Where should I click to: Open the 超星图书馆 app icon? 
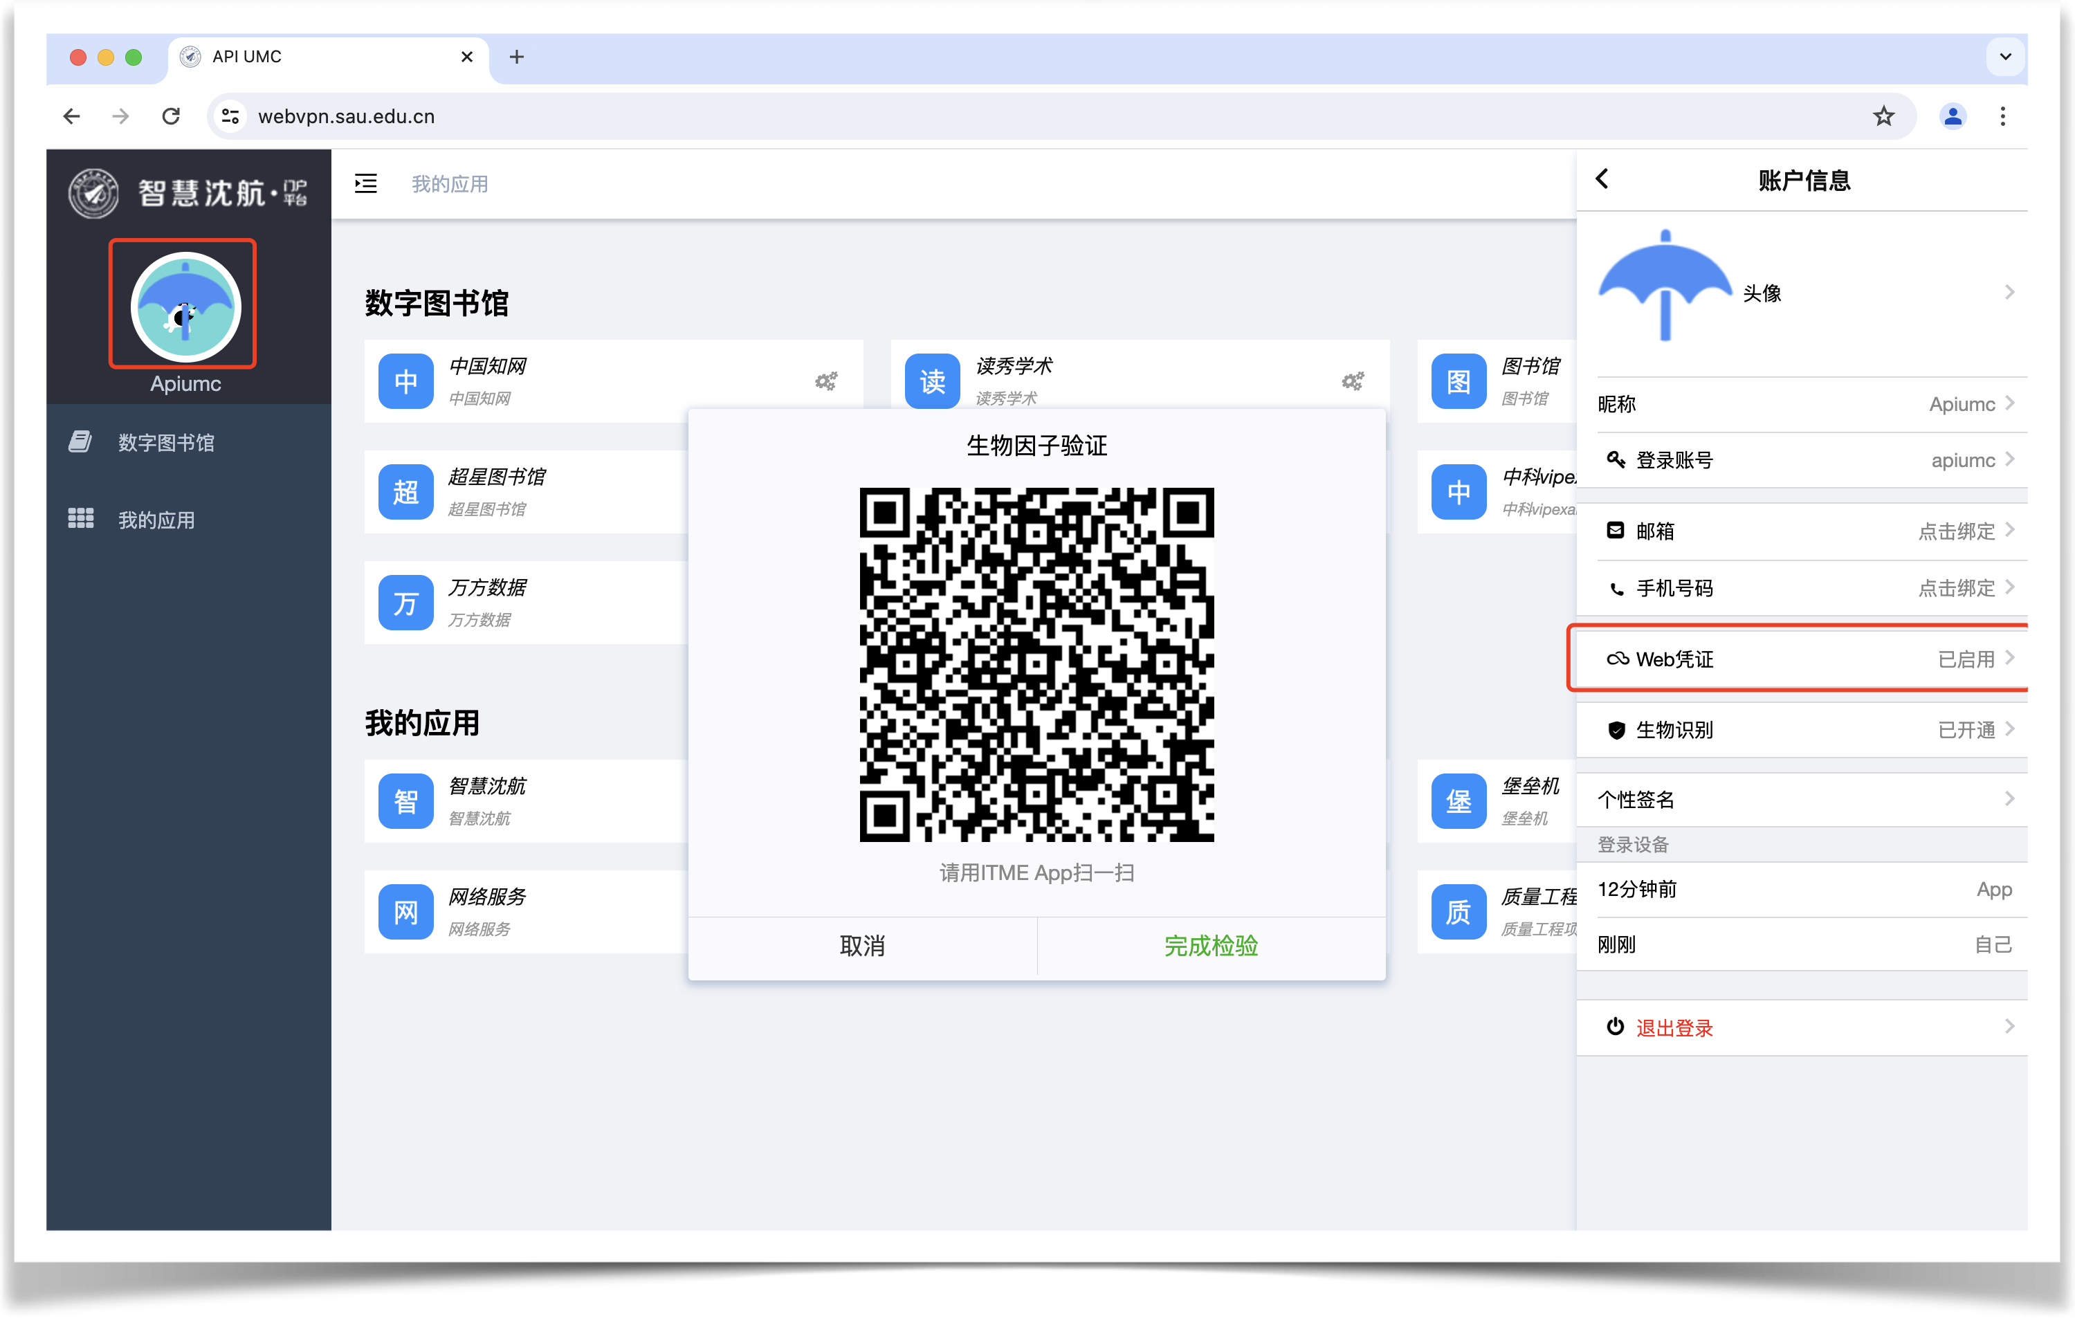[x=405, y=492]
